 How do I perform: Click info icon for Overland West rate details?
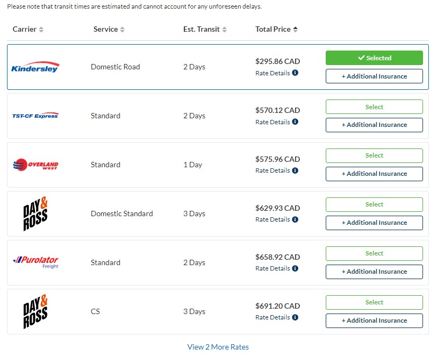[x=295, y=170]
